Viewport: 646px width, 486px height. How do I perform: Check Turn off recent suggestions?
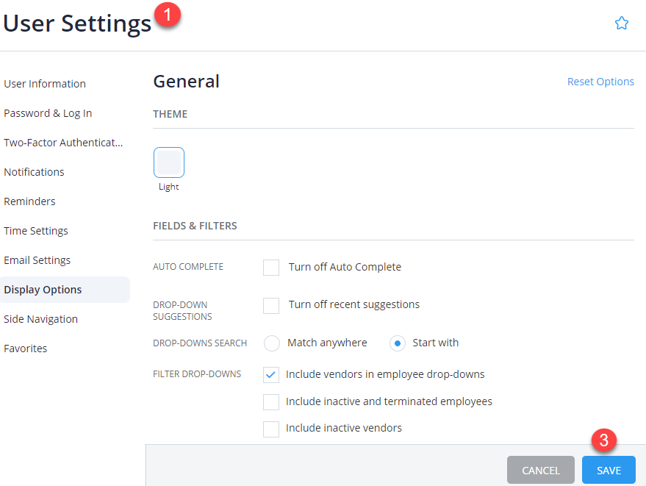[270, 304]
